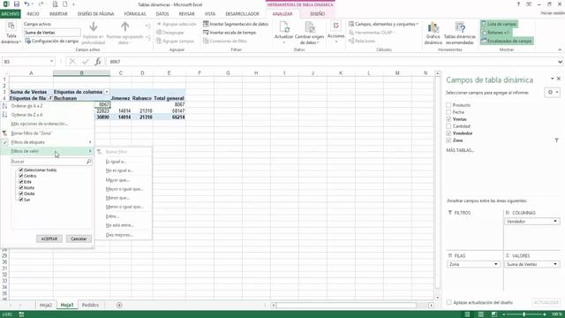
Task: Click the zoom in plus button
Action: (x=545, y=314)
